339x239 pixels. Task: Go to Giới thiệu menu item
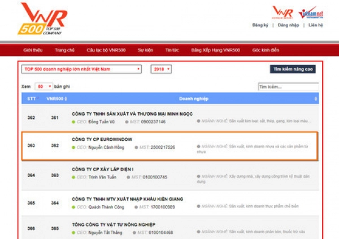(x=33, y=50)
